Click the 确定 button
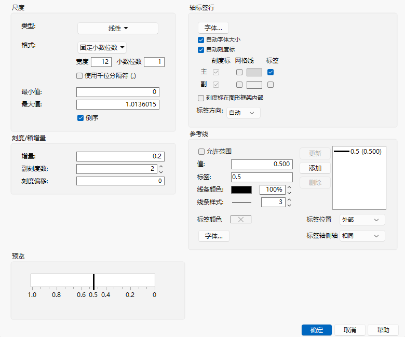This screenshot has width=405, height=337. pos(317,330)
